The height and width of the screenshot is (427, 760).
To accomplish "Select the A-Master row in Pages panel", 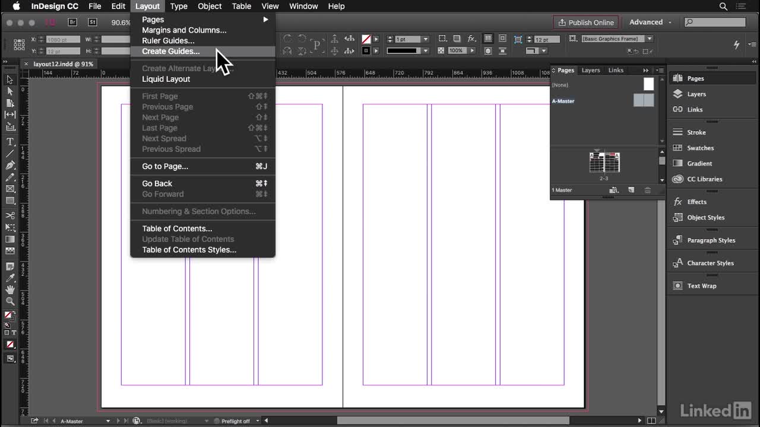I will click(603, 101).
